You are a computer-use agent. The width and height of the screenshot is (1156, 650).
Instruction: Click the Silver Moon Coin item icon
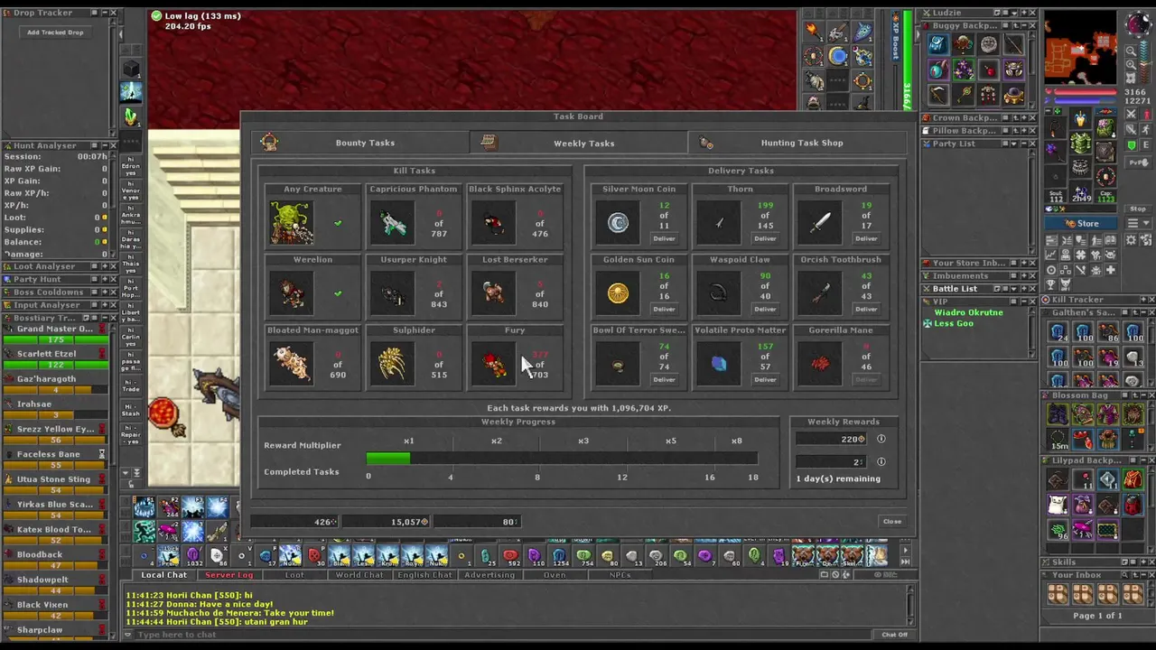pos(618,222)
